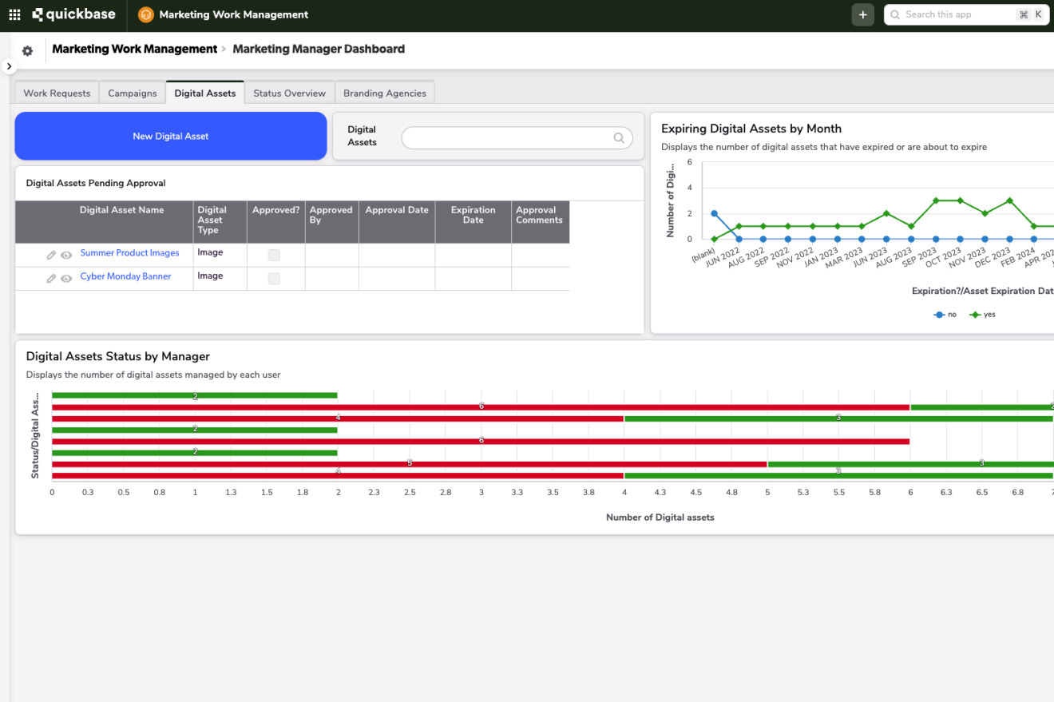Screen dimensions: 1054x702
Task: View Summer Product Images record via eye icon
Action: click(66, 255)
